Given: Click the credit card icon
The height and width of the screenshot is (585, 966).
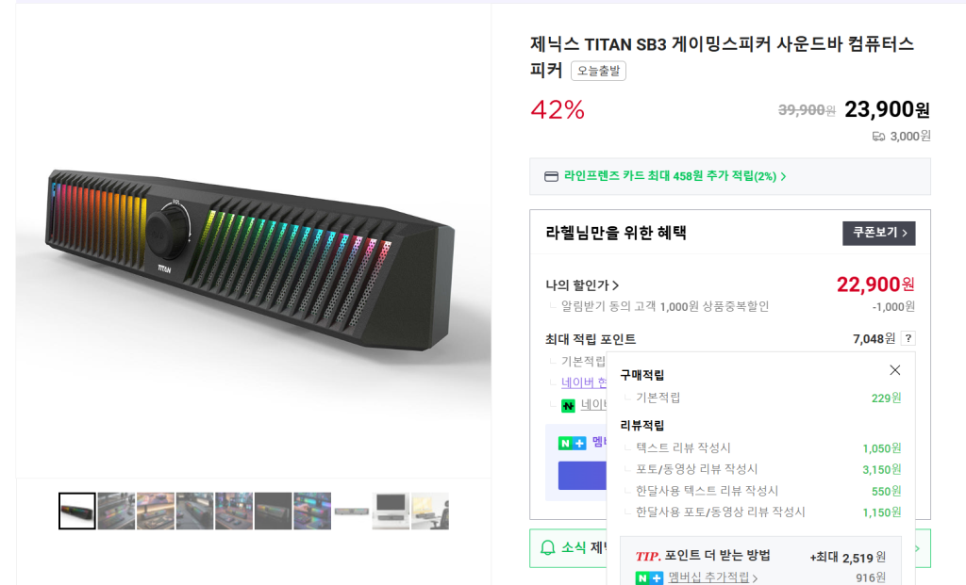Looking at the screenshot, I should 551,176.
